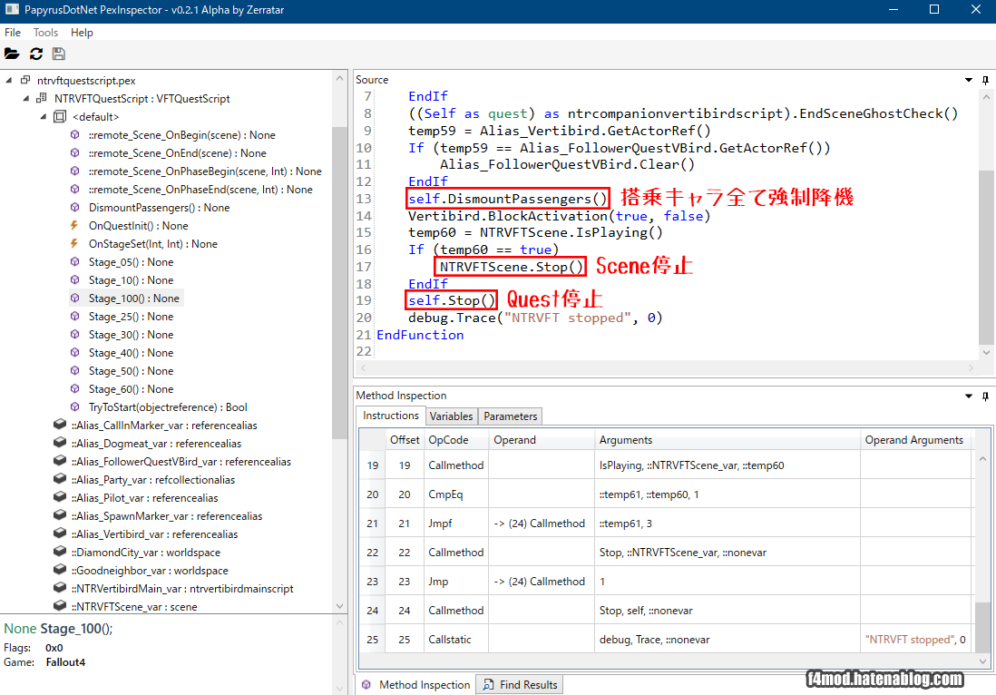Switch to the Parameters tab
Viewport: 996px width, 695px height.
click(510, 416)
